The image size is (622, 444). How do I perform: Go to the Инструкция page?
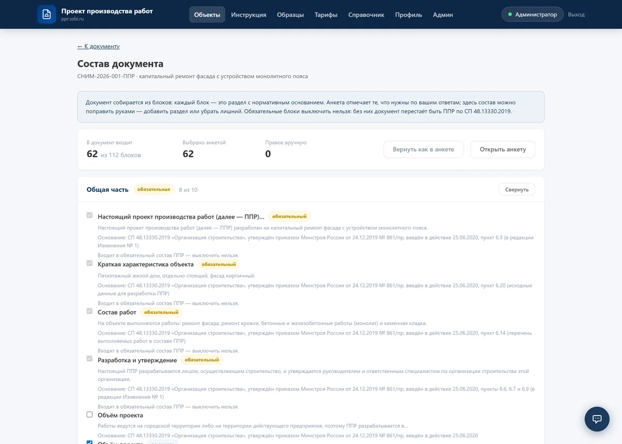pyautogui.click(x=249, y=15)
